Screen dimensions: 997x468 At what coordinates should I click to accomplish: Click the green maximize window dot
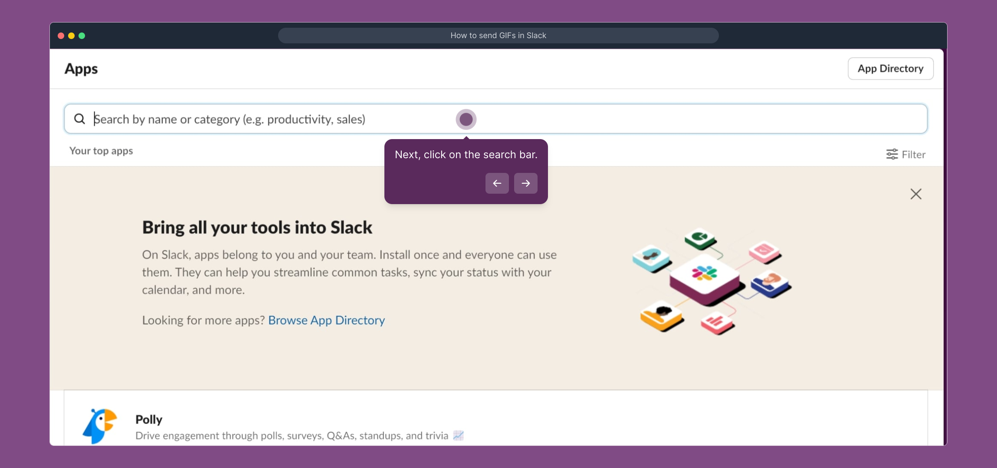82,36
